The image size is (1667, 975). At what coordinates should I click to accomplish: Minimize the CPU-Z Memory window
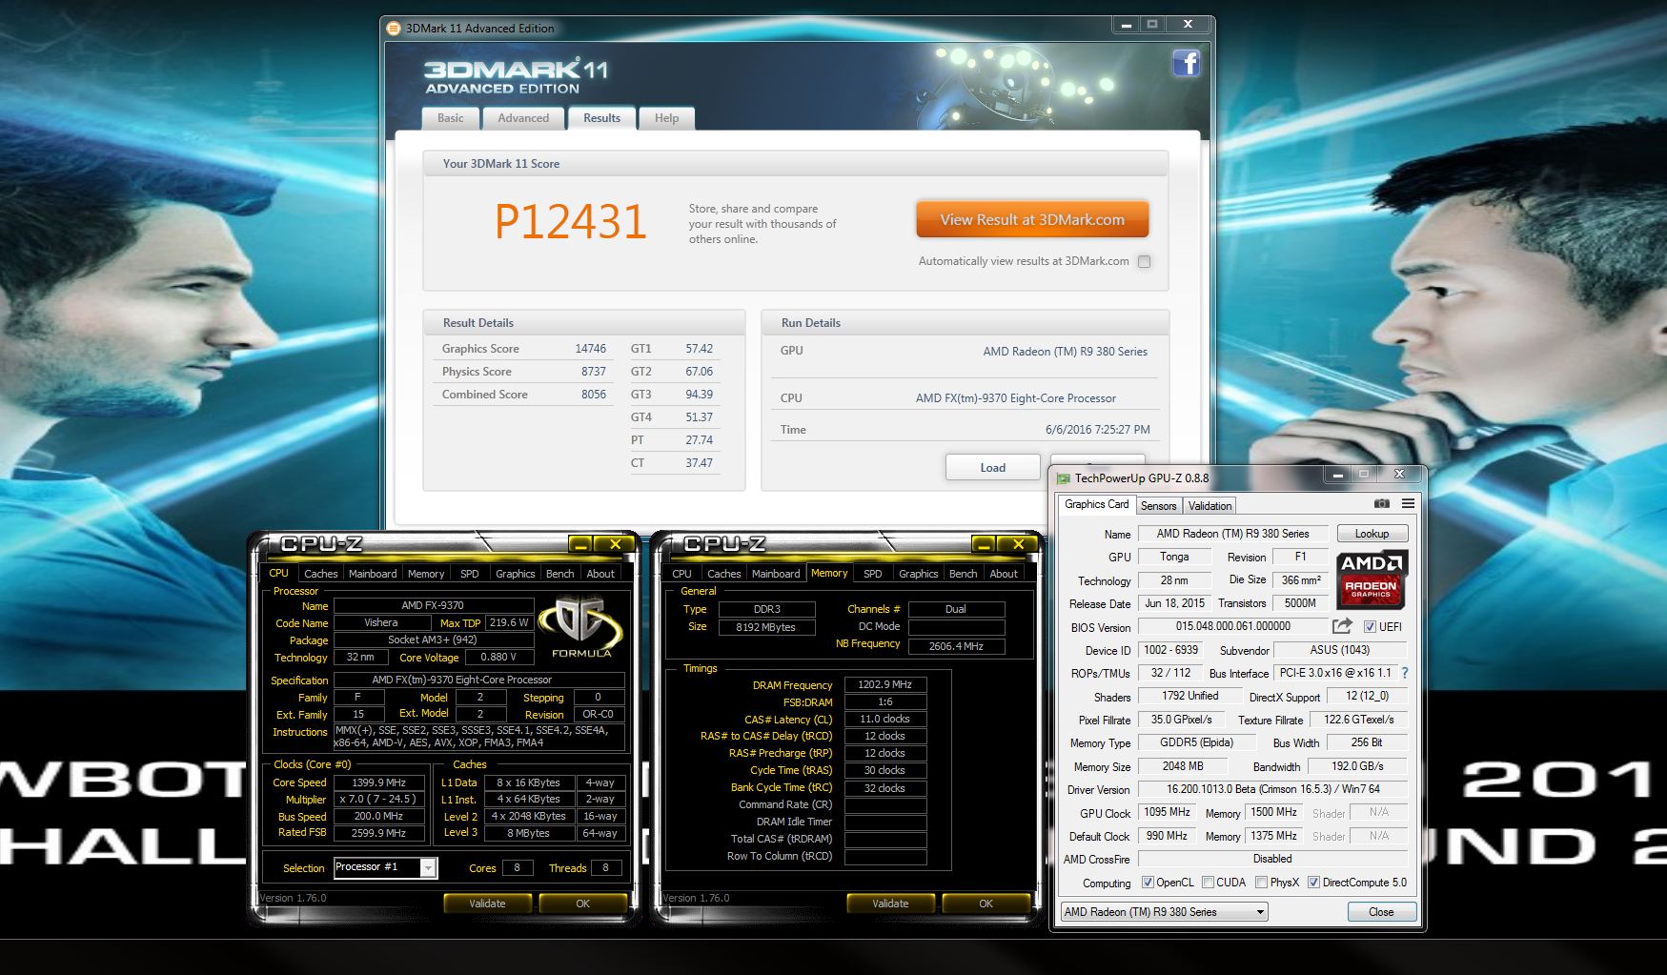click(x=983, y=544)
